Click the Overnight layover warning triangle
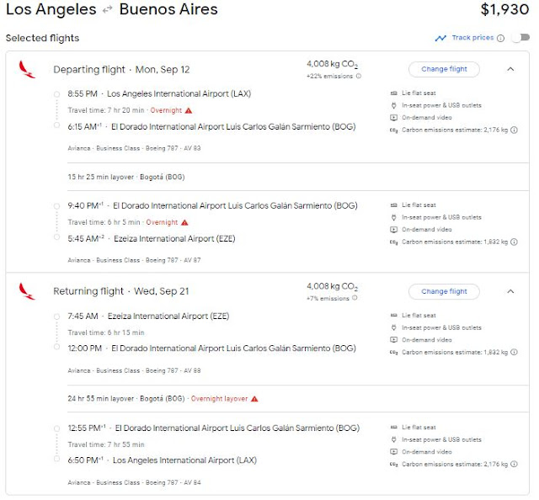The image size is (539, 500). point(254,399)
